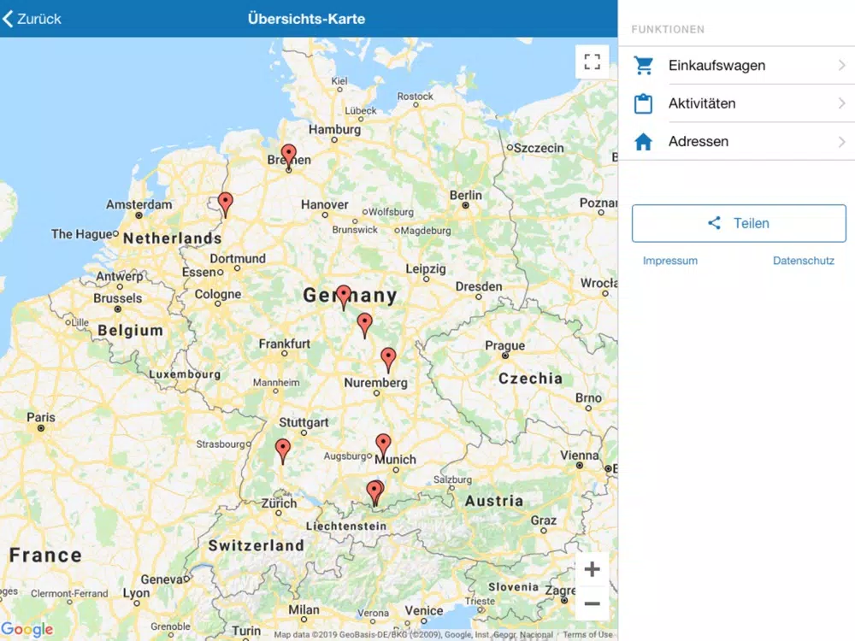Select the map pin near Munich
This screenshot has height=641, width=855.
(x=383, y=446)
